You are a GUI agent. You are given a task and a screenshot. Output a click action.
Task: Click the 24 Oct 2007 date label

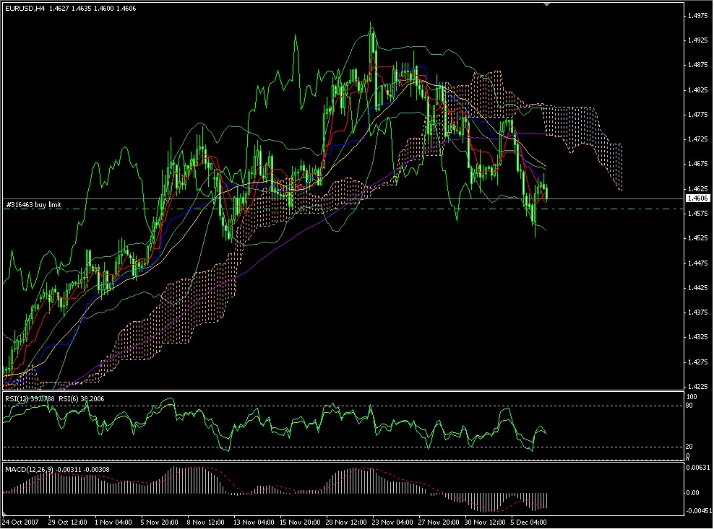point(22,520)
